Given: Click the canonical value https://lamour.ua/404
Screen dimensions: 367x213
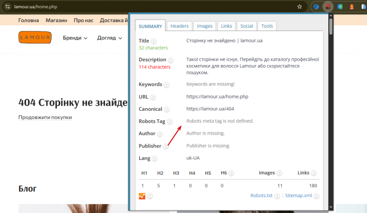Looking at the screenshot, I should [x=210, y=109].
